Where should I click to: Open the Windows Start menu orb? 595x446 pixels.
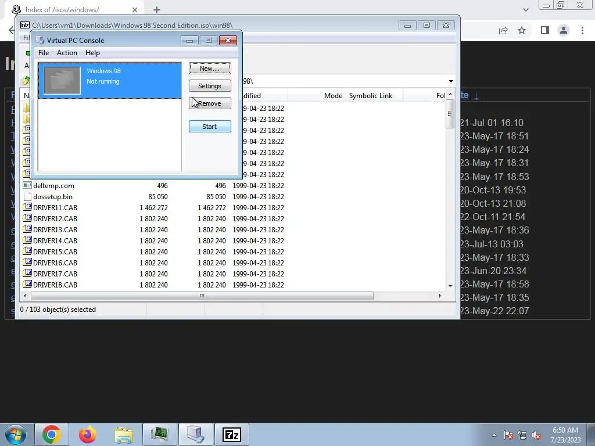point(16,434)
